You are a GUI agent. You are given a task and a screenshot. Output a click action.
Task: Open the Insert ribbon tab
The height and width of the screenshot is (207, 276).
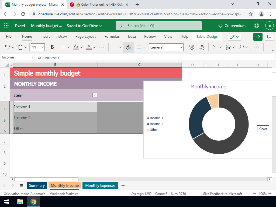click(45, 36)
